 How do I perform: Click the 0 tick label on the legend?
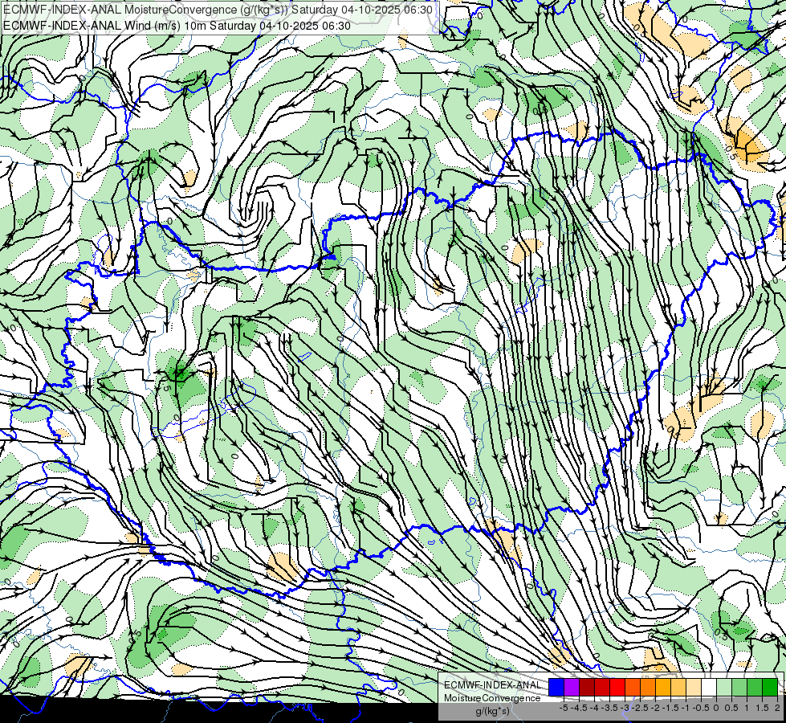tap(716, 708)
